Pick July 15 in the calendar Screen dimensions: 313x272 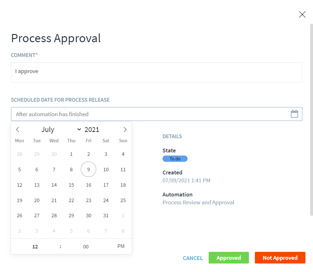click(x=71, y=185)
